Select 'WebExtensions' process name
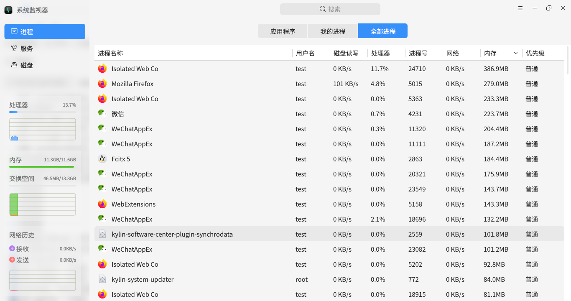The height and width of the screenshot is (301, 571). click(x=134, y=204)
